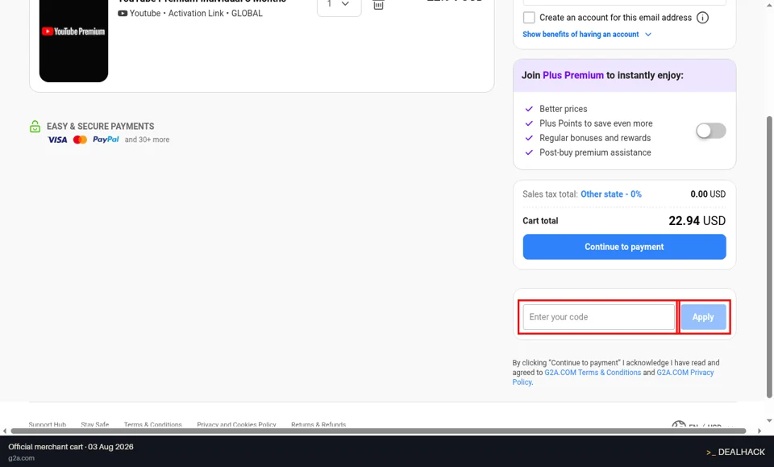Select 'Regular bonuses and rewards' line

(595, 138)
